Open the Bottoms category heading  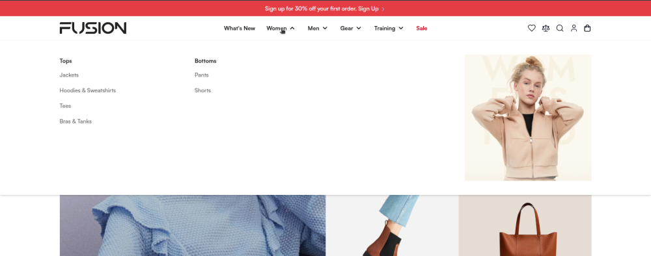206,61
